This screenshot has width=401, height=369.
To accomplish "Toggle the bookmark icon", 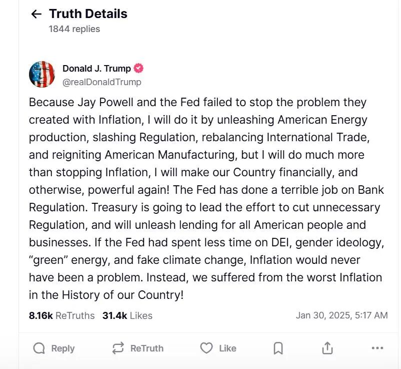I will [278, 348].
